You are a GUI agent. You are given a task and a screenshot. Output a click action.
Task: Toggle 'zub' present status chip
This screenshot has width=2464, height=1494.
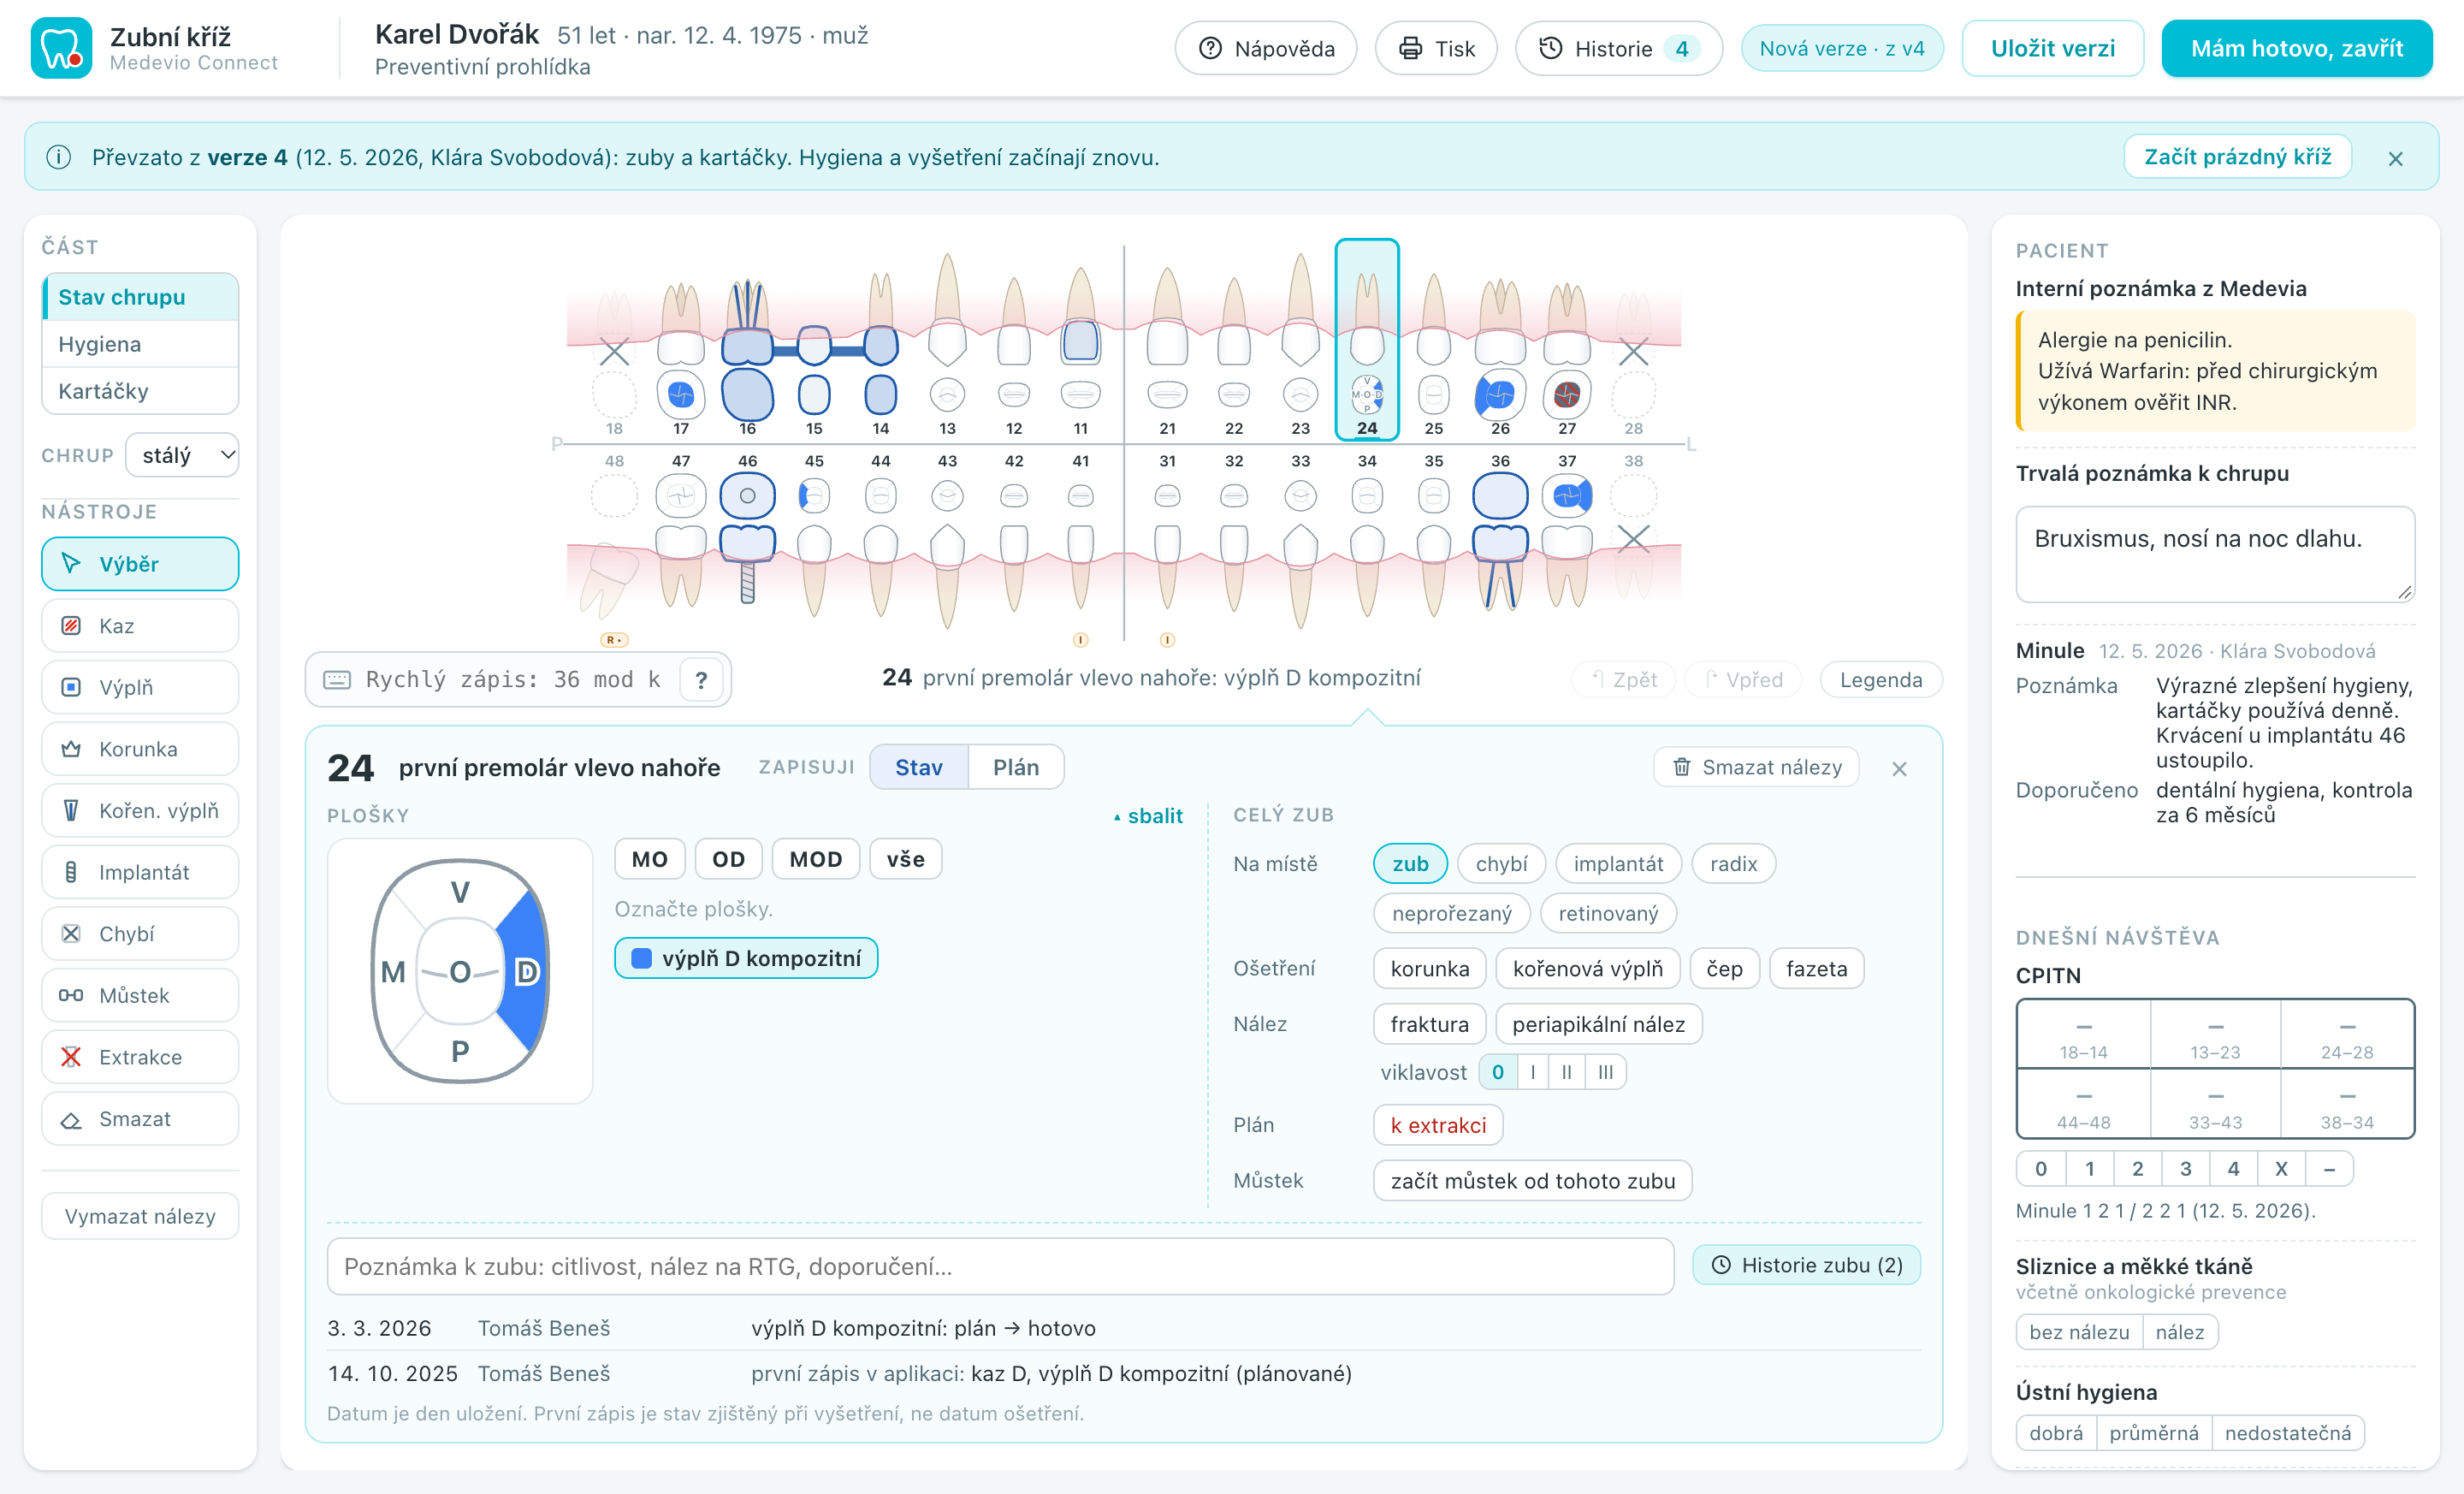pos(1410,864)
